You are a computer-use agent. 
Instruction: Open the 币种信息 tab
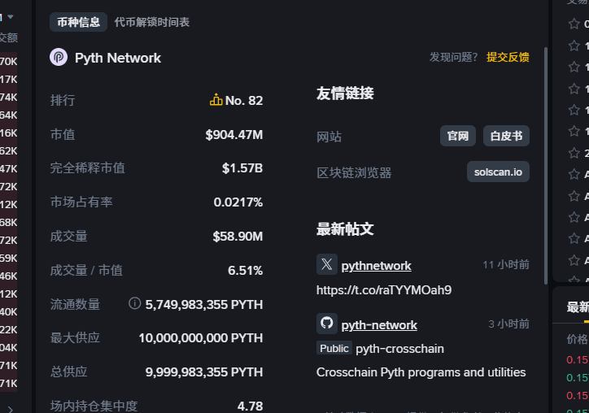(x=79, y=22)
